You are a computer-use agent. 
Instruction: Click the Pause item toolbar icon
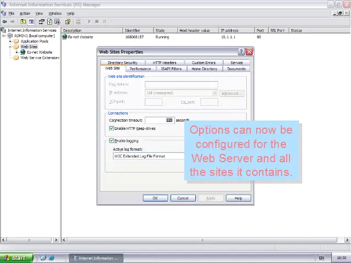[x=105, y=22]
